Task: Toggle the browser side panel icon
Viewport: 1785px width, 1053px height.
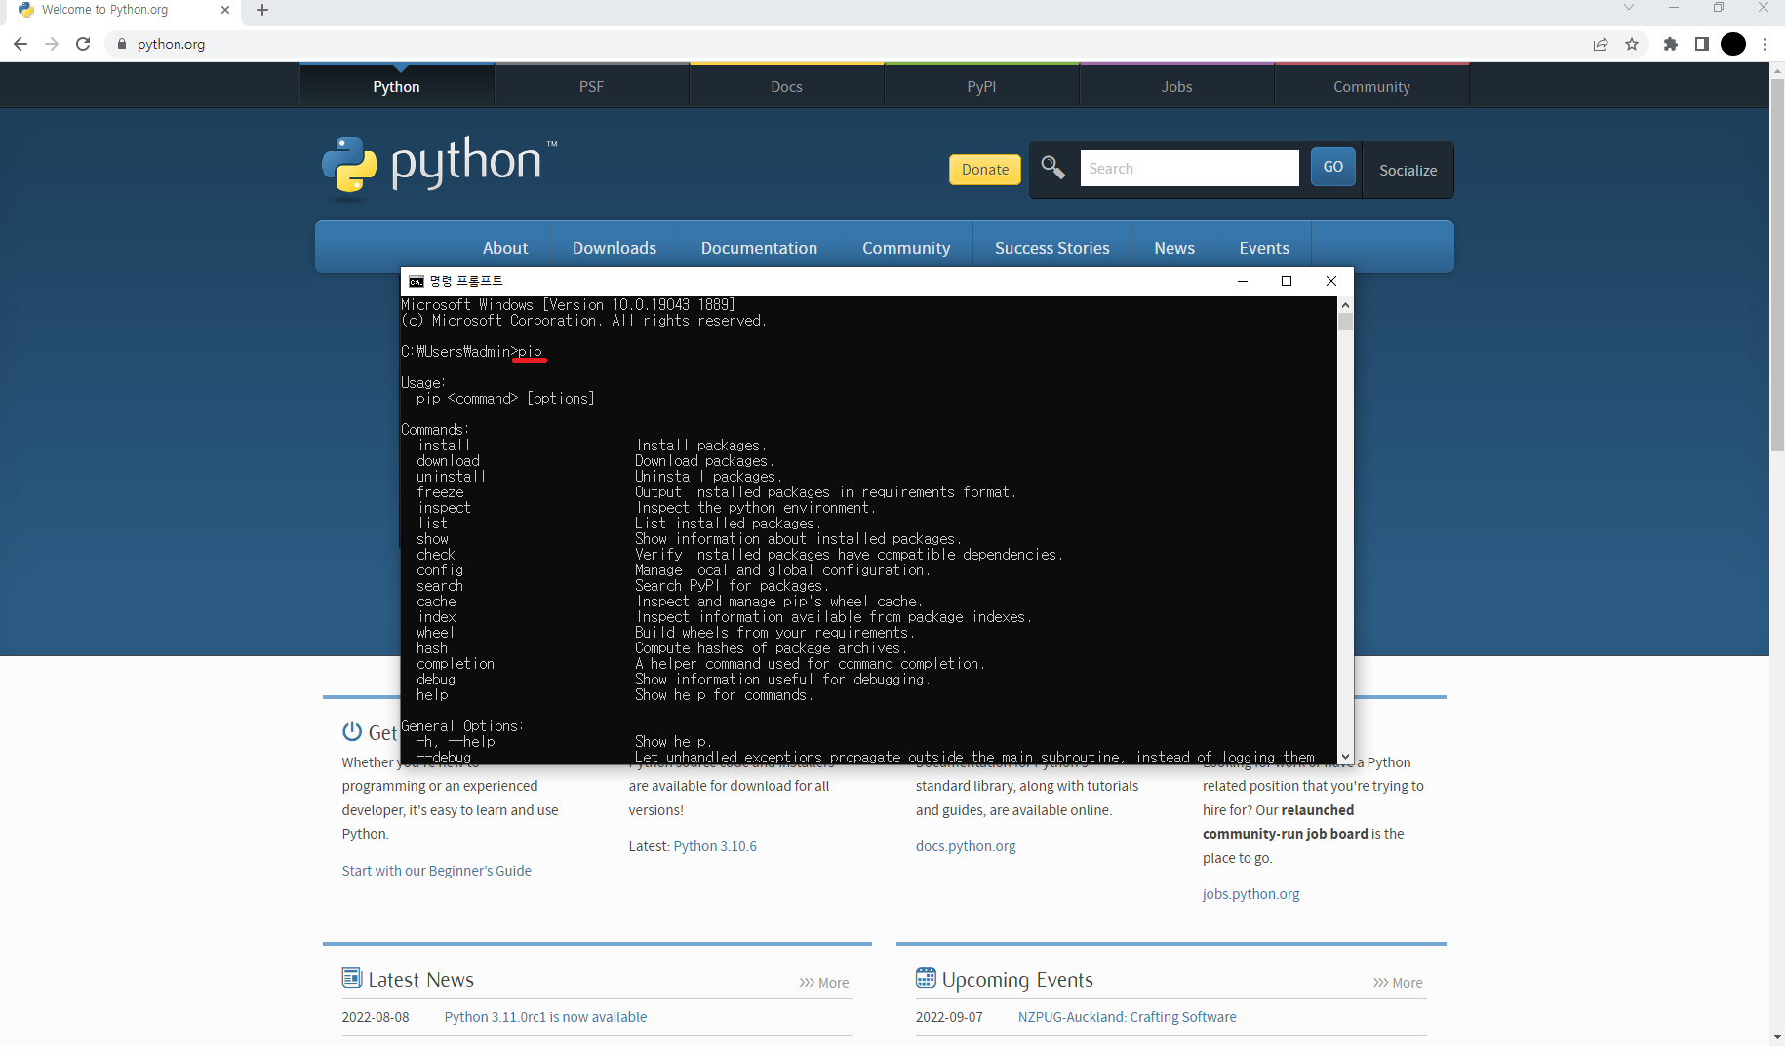Action: tap(1702, 44)
